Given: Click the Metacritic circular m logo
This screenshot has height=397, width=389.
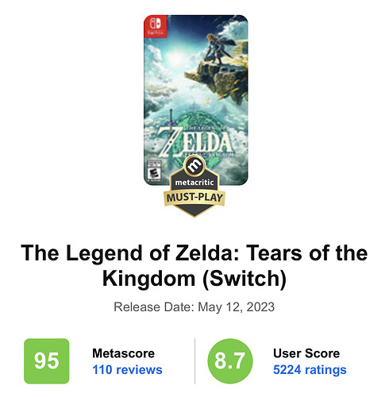Looking at the screenshot, I should click(x=194, y=166).
